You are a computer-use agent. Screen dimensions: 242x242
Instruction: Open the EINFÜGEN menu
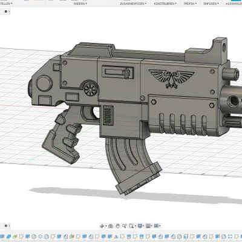211,4
